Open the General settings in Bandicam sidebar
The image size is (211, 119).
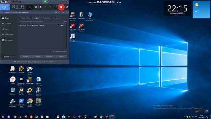coord(7,23)
